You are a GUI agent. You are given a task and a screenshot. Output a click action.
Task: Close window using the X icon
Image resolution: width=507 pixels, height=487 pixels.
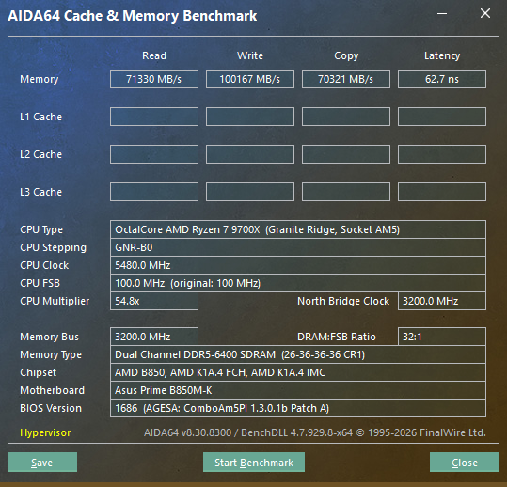click(x=485, y=13)
